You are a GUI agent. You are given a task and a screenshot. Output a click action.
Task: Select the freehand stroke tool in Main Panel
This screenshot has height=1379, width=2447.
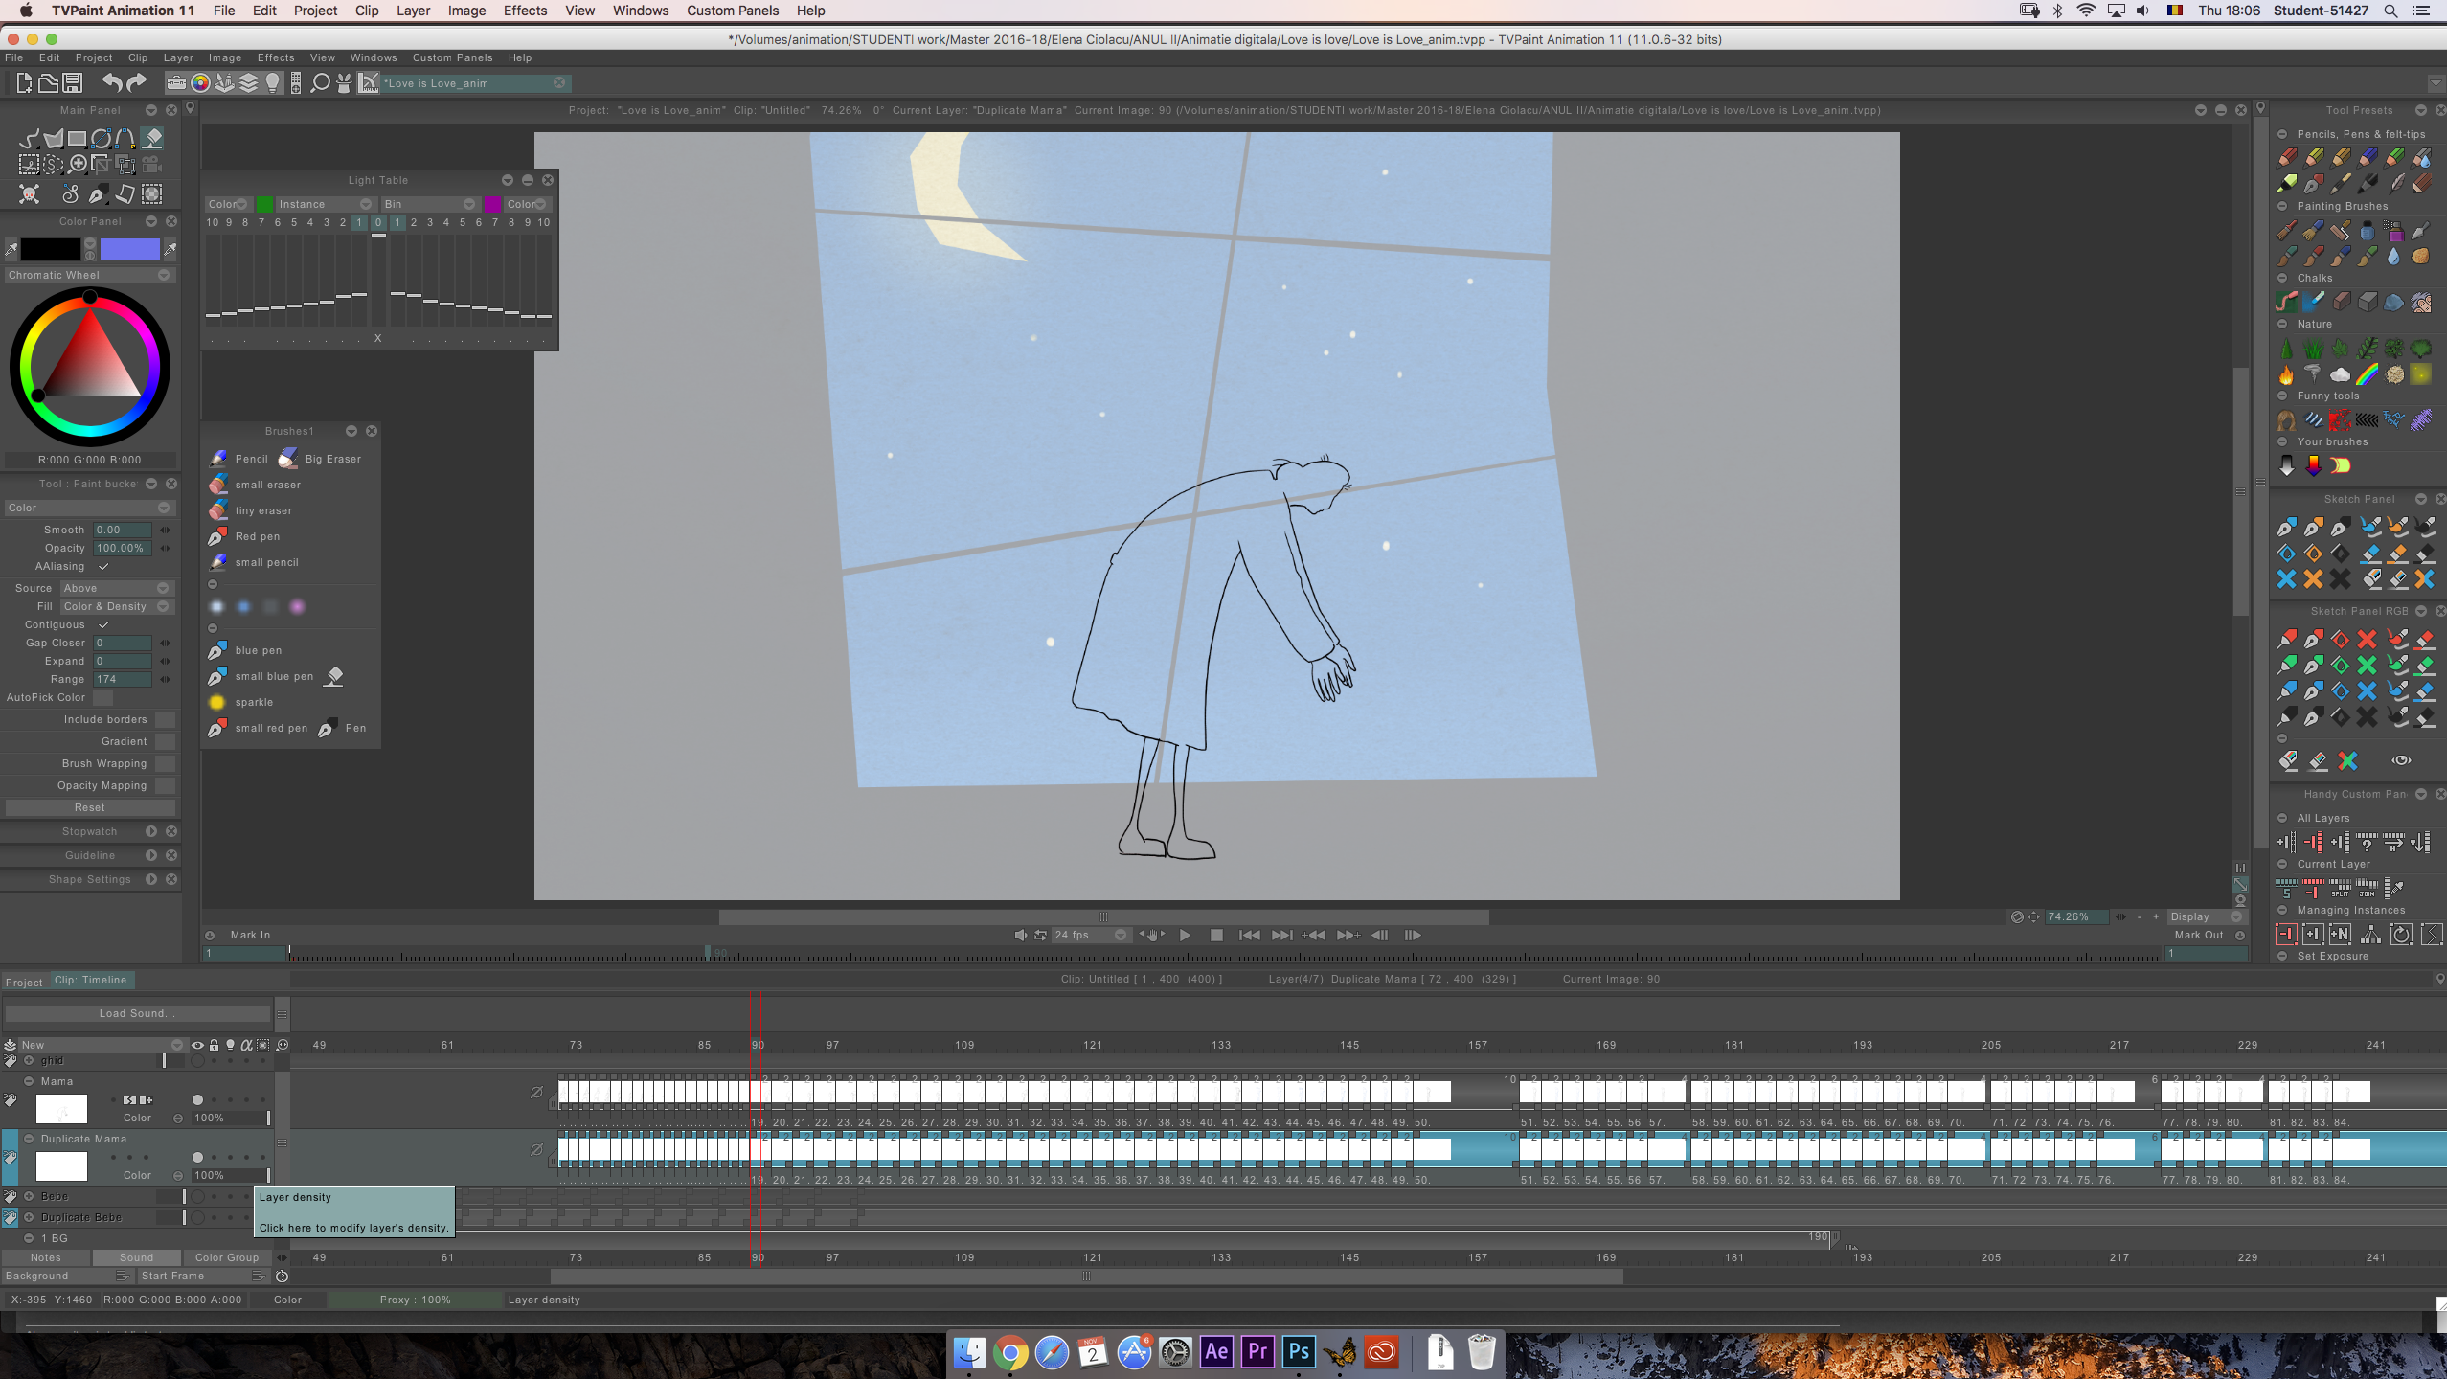(30, 138)
